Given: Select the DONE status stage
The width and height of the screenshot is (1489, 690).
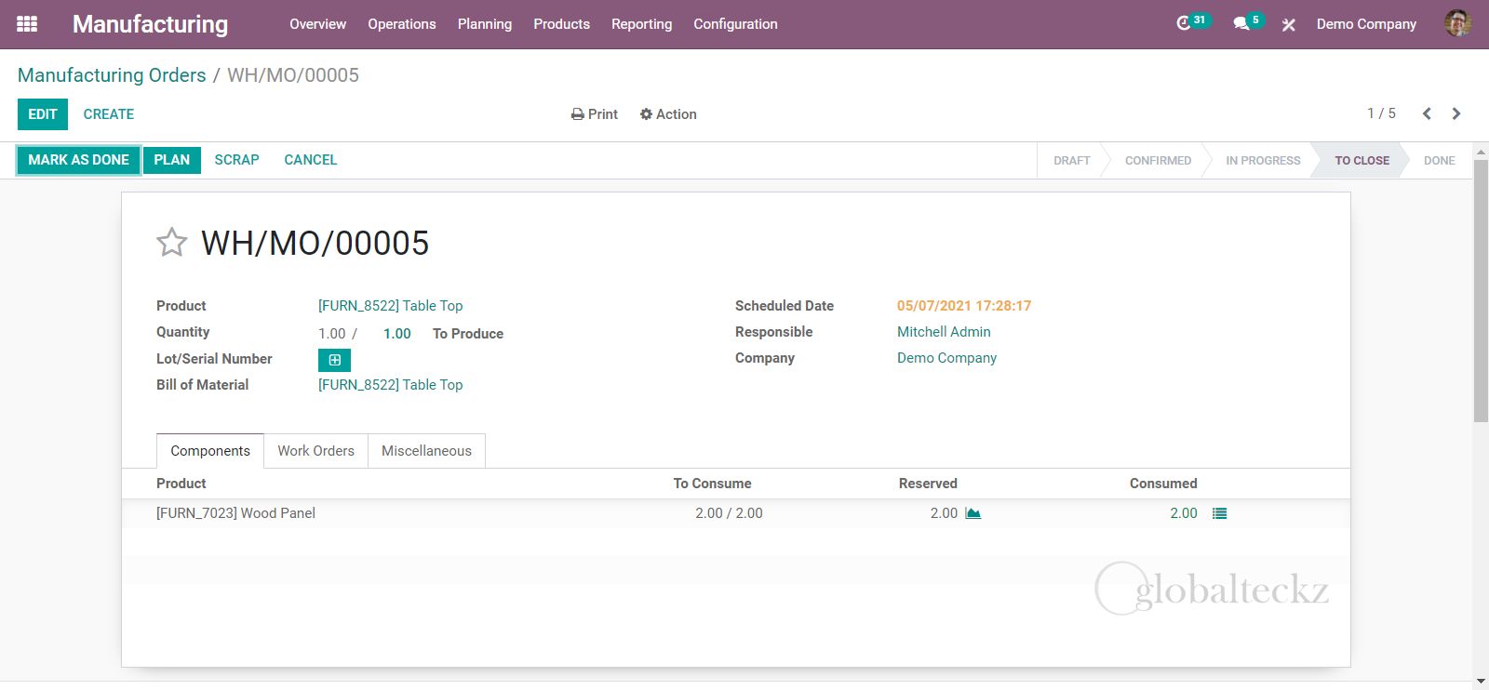Looking at the screenshot, I should 1439,161.
